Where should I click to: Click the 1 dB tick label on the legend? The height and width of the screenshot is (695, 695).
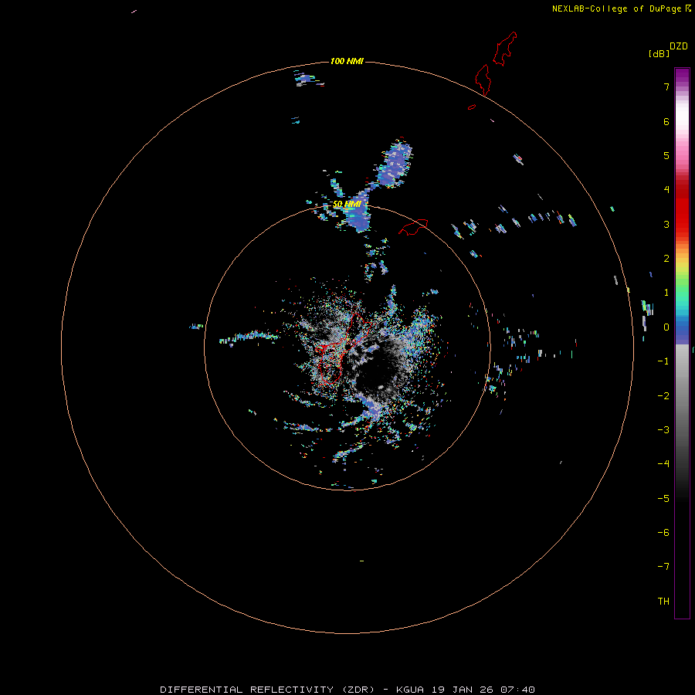pos(666,293)
